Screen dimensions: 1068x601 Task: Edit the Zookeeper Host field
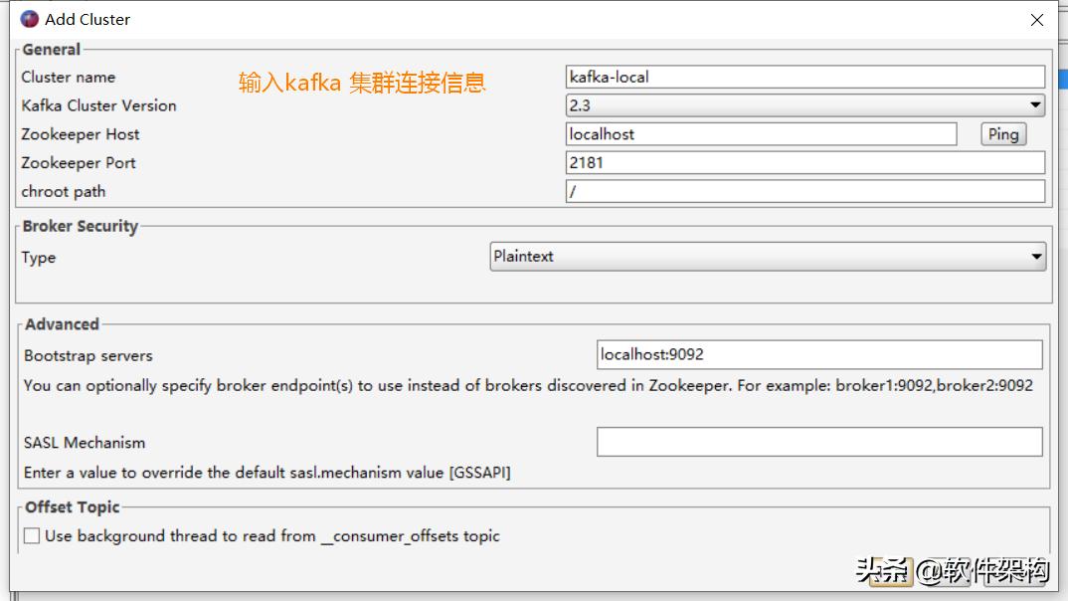[761, 134]
